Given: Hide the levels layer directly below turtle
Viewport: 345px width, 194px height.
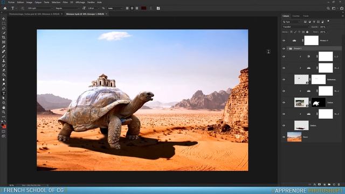Looking at the screenshot, I should [284, 114].
